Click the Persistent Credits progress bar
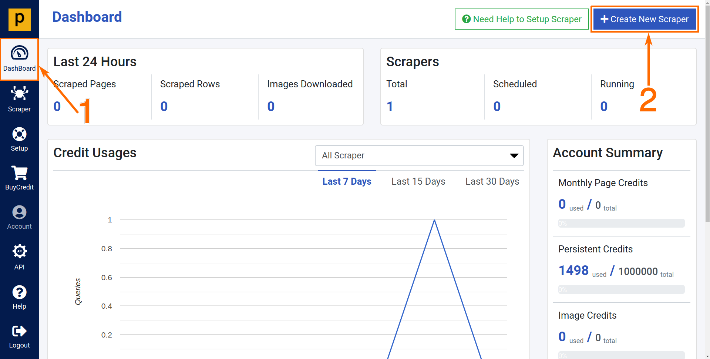Screen dimensions: 710x359 [621, 289]
